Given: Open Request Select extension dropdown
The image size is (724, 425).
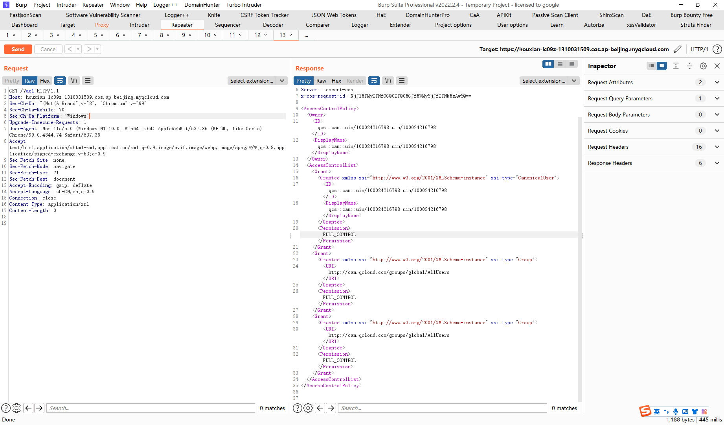Looking at the screenshot, I should pos(257,81).
